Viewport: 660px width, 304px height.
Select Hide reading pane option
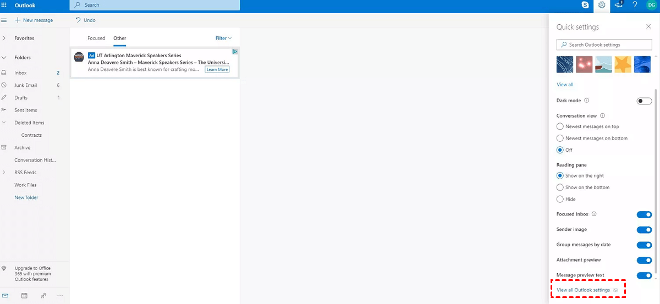coord(566,199)
